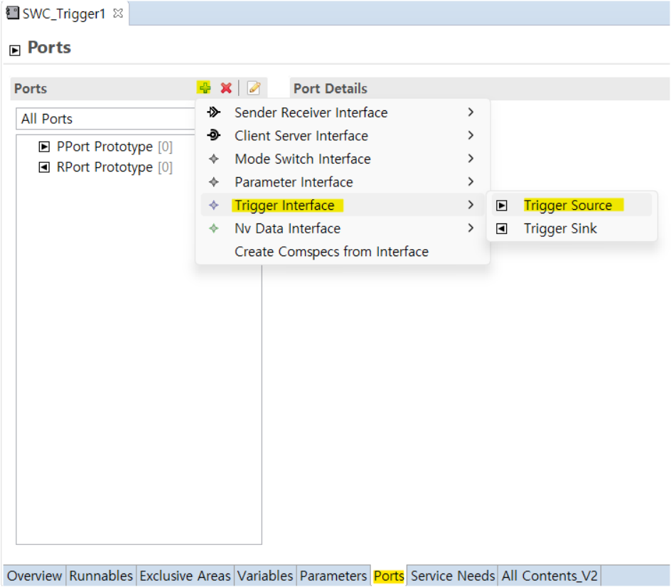
Task: Choose Trigger Sink from submenu
Action: pos(571,228)
